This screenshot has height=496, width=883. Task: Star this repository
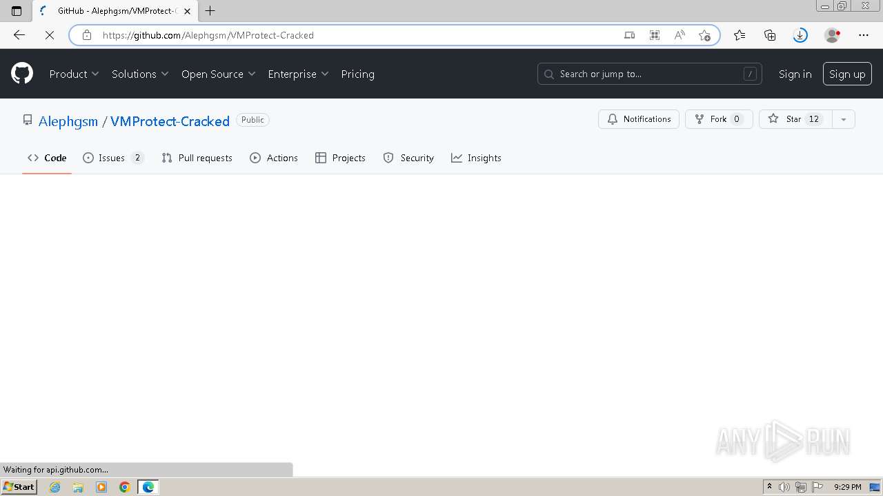(795, 119)
